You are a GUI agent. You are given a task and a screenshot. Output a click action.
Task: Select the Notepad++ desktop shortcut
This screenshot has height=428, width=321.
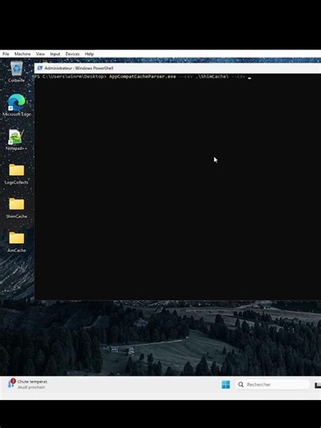[16, 140]
